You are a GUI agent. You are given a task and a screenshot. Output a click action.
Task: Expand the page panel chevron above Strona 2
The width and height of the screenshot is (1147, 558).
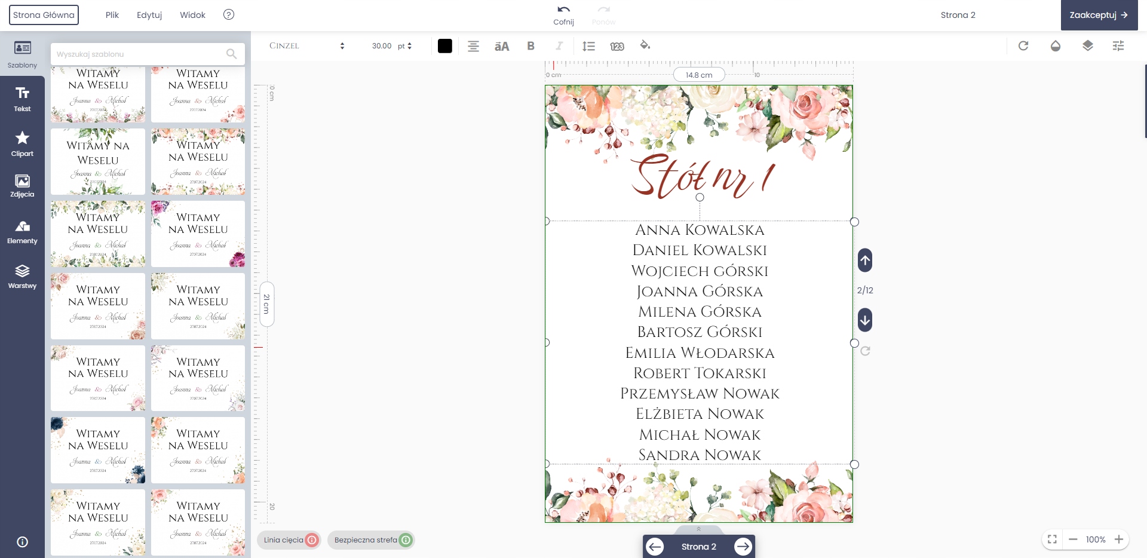coord(698,529)
